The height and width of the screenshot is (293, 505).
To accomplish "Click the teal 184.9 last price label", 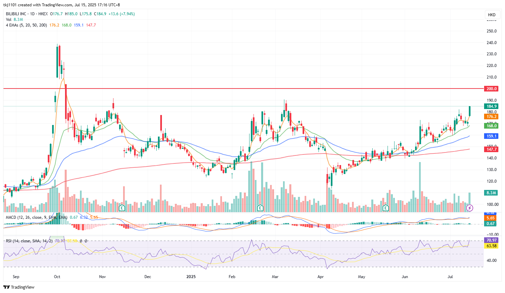I will 492,106.
